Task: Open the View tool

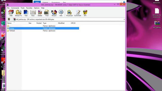Action: [33, 13]
